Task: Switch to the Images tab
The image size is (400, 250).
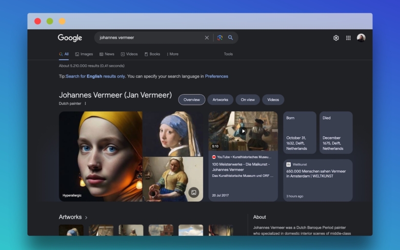Action: point(84,54)
